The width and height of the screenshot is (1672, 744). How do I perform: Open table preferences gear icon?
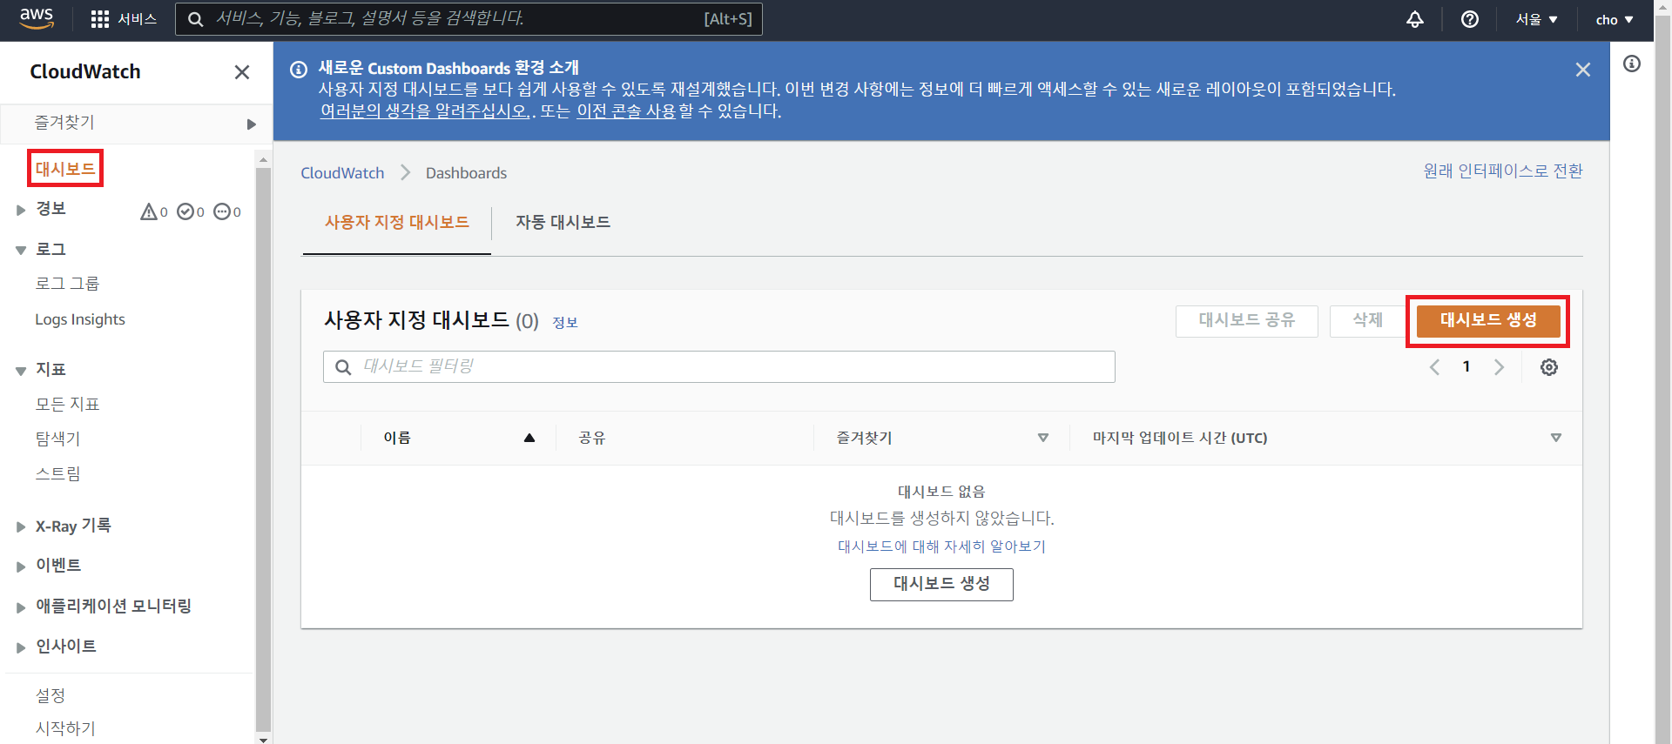click(x=1549, y=367)
